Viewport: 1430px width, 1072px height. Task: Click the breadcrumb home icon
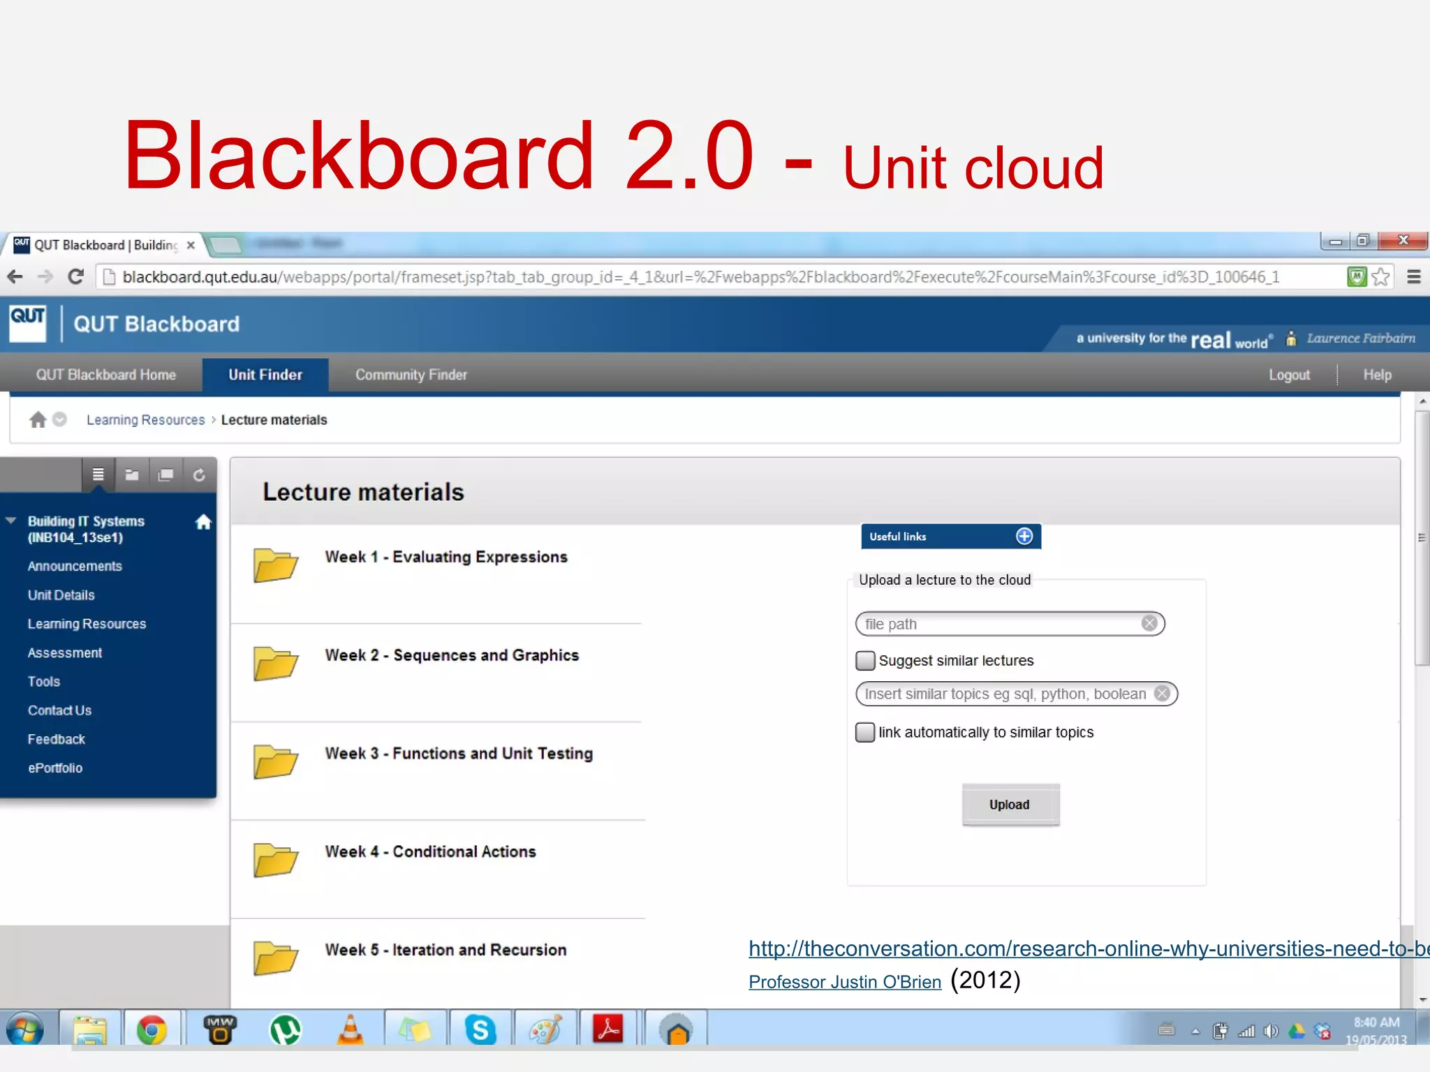pyautogui.click(x=38, y=419)
